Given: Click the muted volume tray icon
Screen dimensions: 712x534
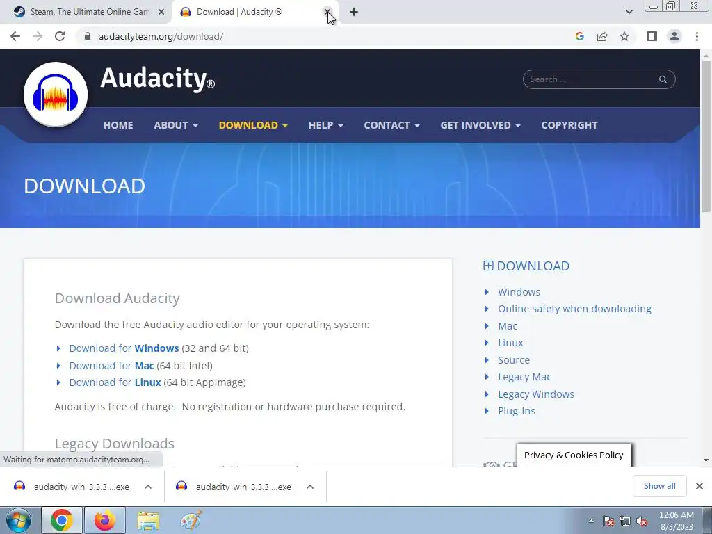Looking at the screenshot, I should (642, 521).
